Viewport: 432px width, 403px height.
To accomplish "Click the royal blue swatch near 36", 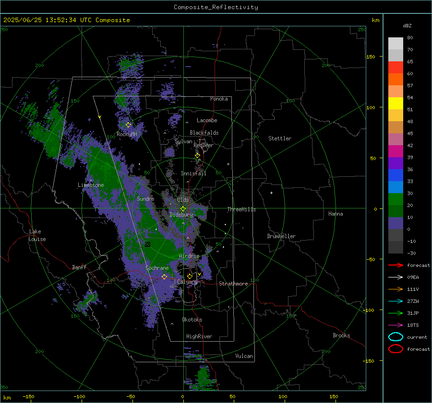I will 396,175.
